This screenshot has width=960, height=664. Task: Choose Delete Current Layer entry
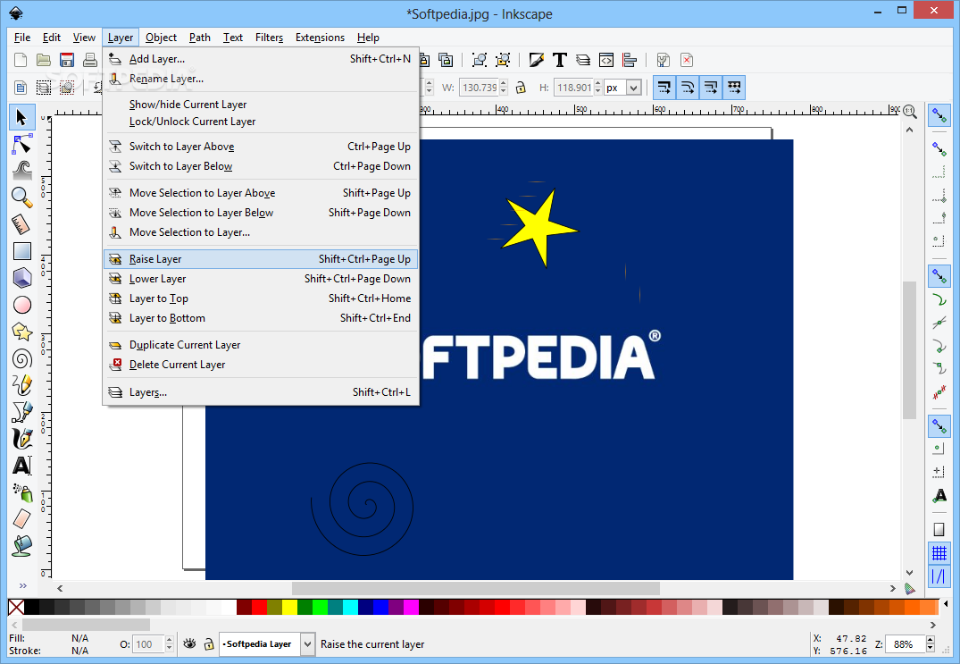[x=261, y=365]
